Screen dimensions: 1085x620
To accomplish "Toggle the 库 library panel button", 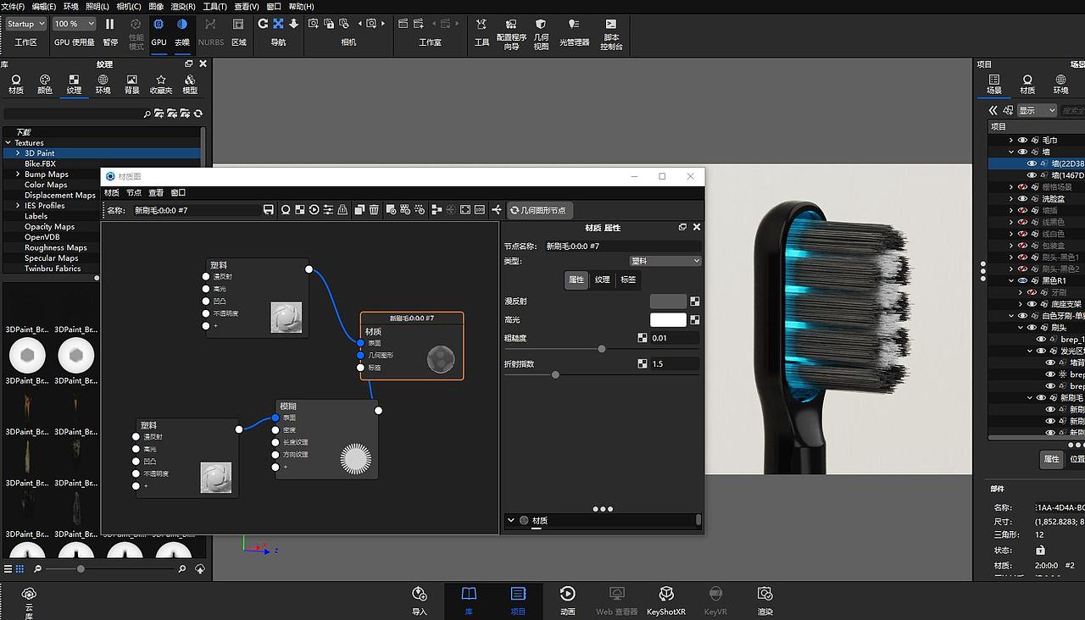I will pyautogui.click(x=469, y=600).
